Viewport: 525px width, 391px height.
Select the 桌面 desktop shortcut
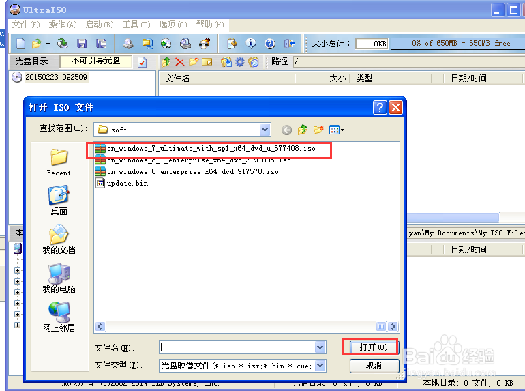coord(59,201)
